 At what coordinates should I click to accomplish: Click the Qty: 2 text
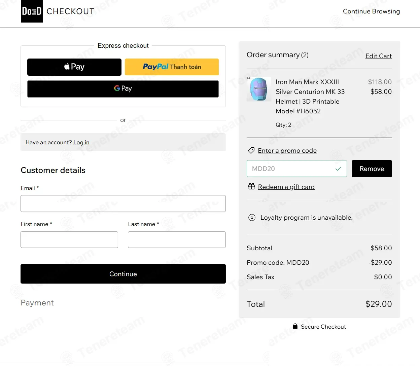click(x=283, y=125)
